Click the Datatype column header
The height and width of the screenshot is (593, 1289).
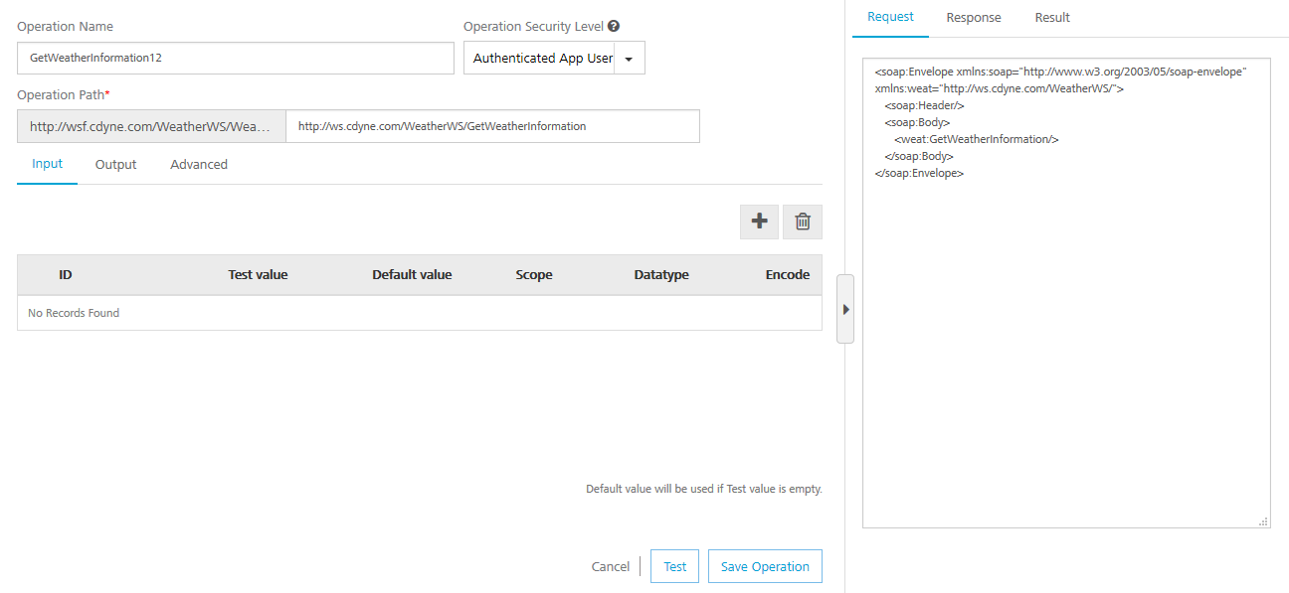[x=661, y=275]
